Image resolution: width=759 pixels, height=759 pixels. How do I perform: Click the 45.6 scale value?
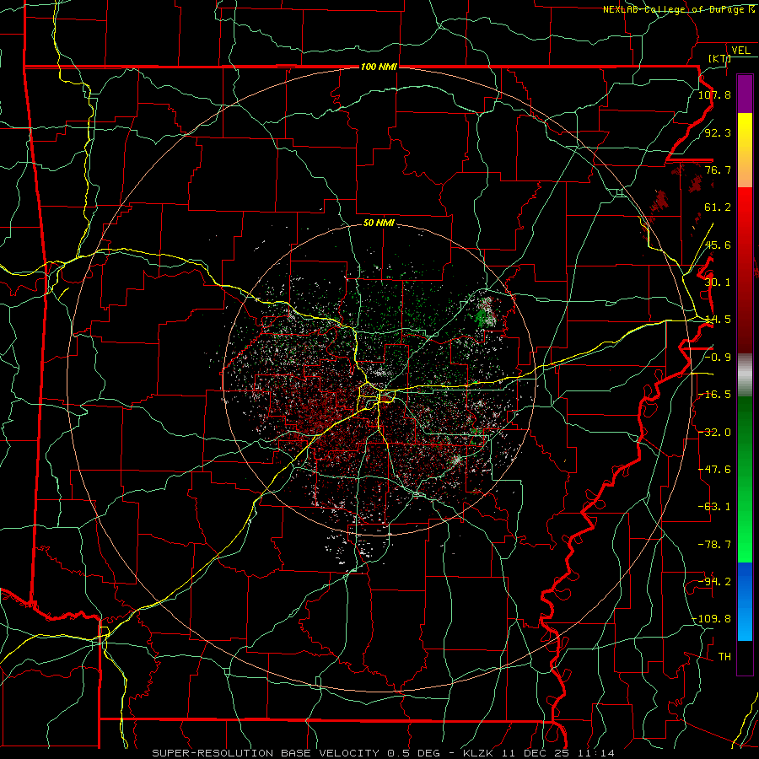coord(718,245)
